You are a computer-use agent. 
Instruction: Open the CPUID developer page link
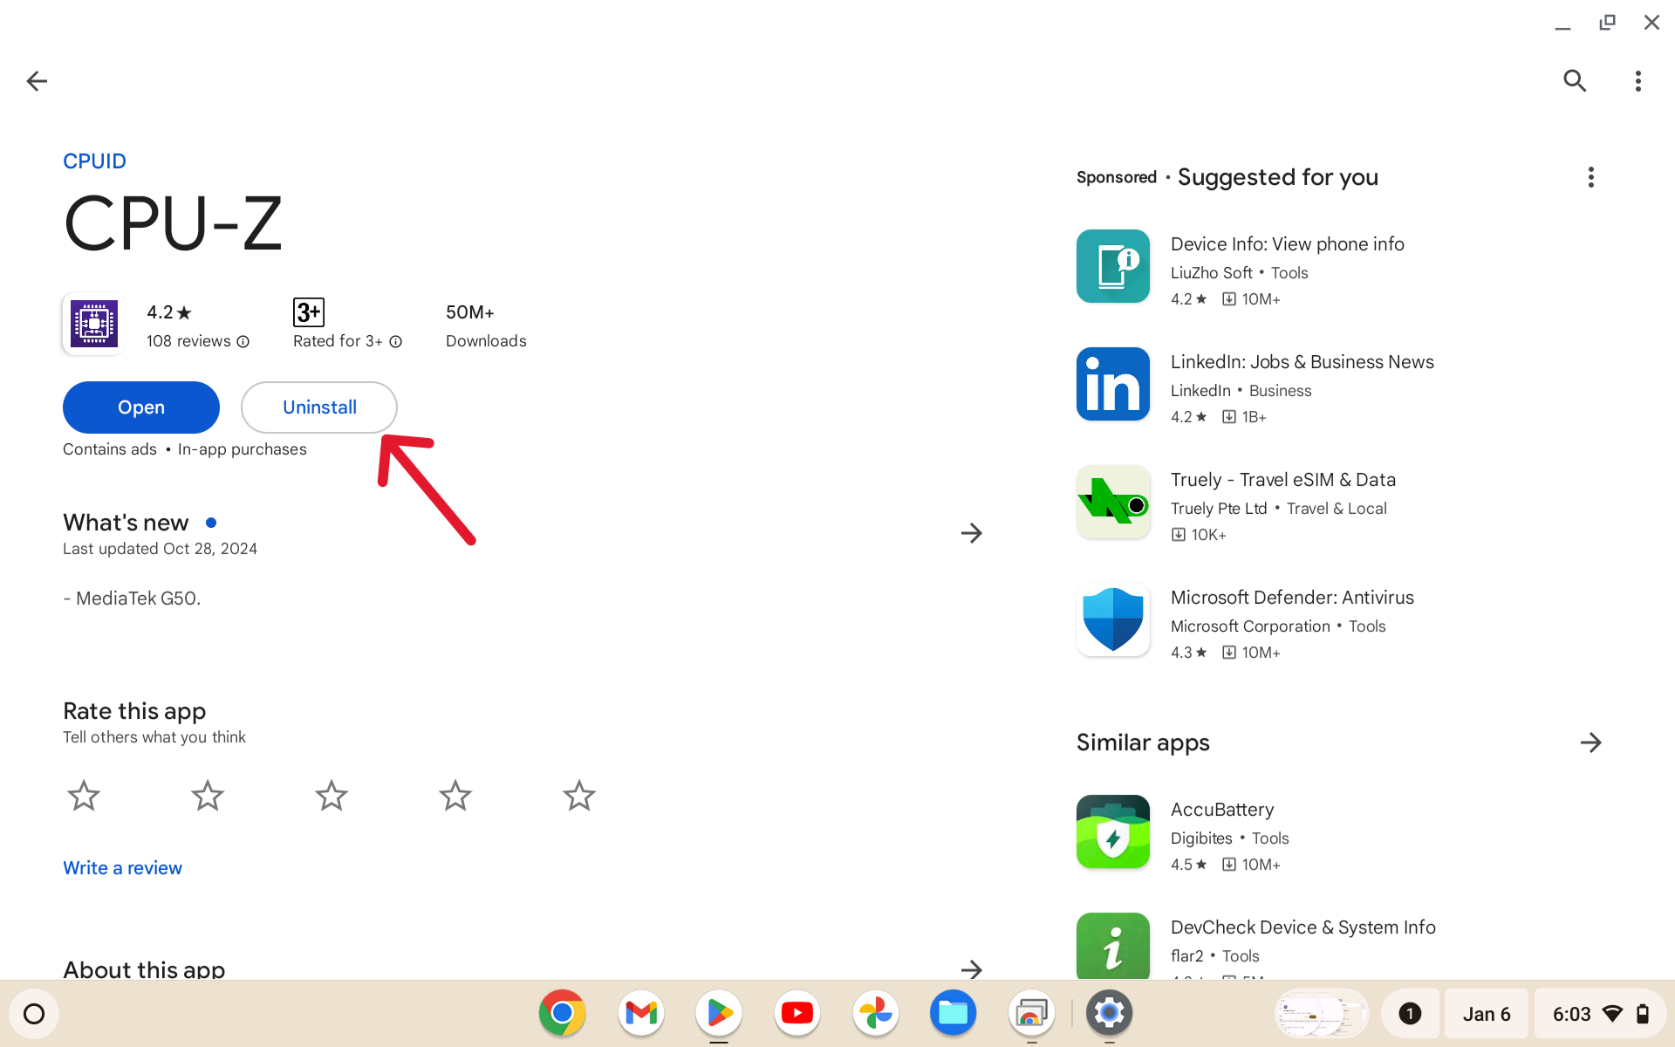pos(94,161)
